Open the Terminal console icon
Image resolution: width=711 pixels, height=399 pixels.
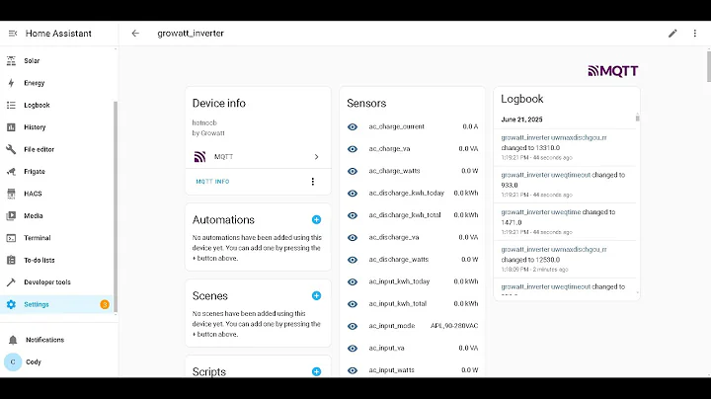(11, 238)
